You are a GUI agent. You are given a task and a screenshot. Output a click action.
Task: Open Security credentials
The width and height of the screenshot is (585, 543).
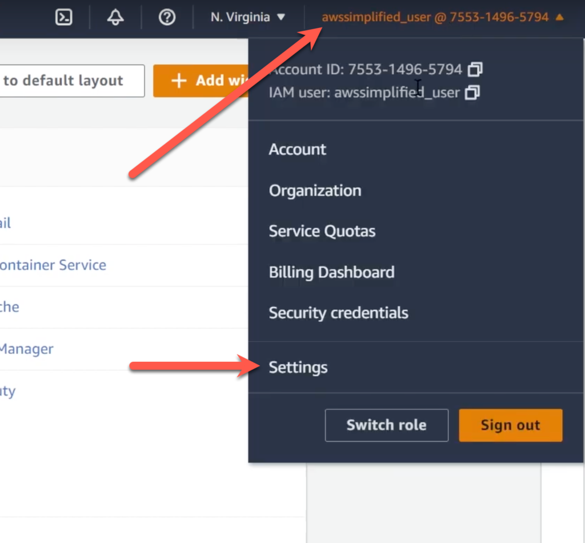coord(338,313)
